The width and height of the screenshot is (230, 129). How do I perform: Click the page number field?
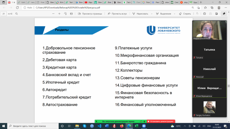3,13
